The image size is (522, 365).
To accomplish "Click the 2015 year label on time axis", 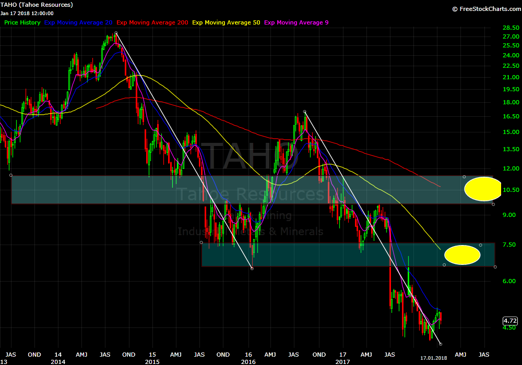I will [152, 362].
